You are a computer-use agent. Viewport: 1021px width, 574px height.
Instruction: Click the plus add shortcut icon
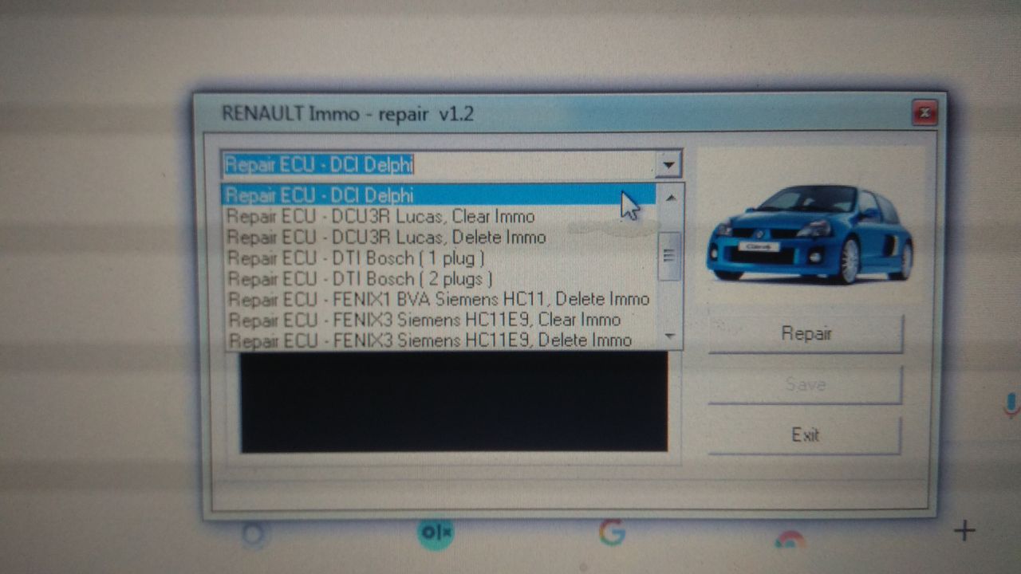tap(964, 530)
